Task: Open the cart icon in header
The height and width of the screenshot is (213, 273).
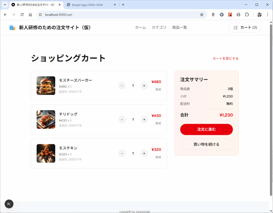Action: pos(235,27)
